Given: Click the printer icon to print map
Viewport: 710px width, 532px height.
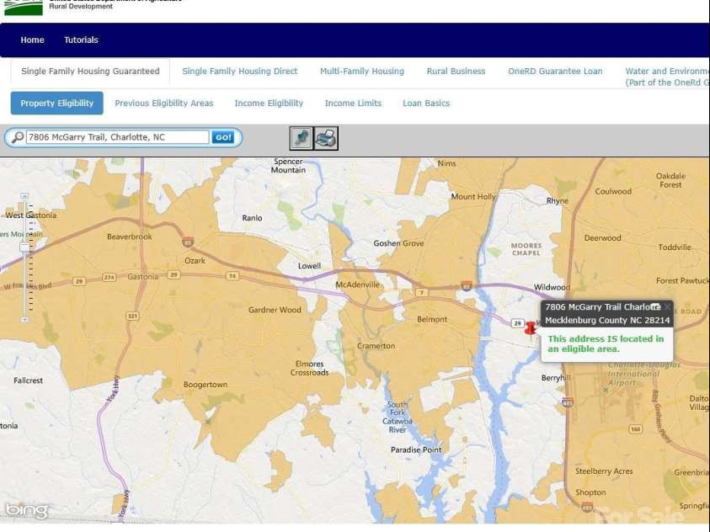Looking at the screenshot, I should coord(326,138).
